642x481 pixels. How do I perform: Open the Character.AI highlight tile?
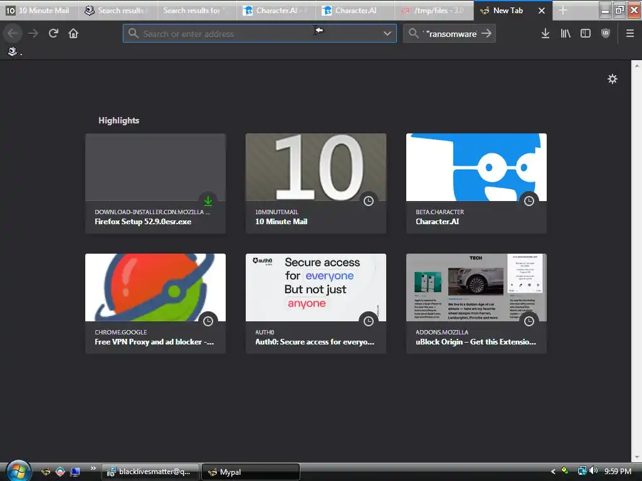point(476,184)
